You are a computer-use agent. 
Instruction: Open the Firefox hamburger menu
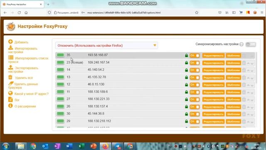click(x=262, y=12)
